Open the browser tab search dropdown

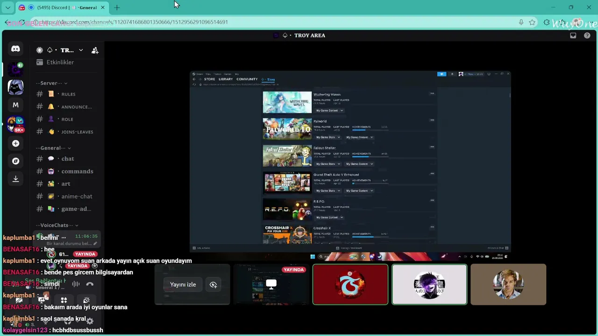coord(8,7)
